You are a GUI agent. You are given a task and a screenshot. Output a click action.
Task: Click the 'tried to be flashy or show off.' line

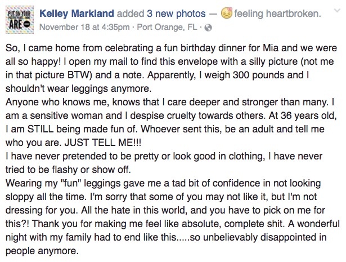coord(68,170)
